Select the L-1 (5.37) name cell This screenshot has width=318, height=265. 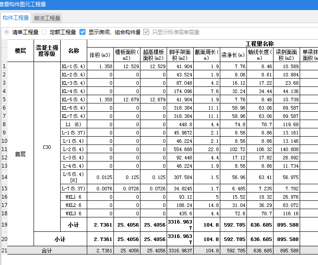point(74,133)
